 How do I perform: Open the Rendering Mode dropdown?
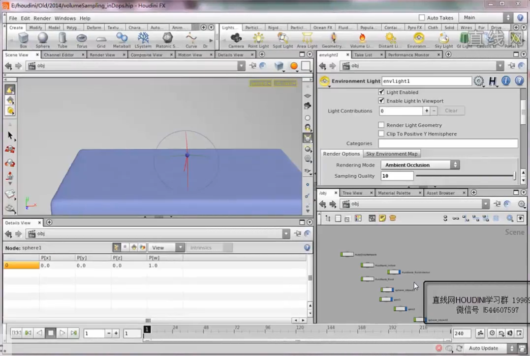tap(420, 165)
